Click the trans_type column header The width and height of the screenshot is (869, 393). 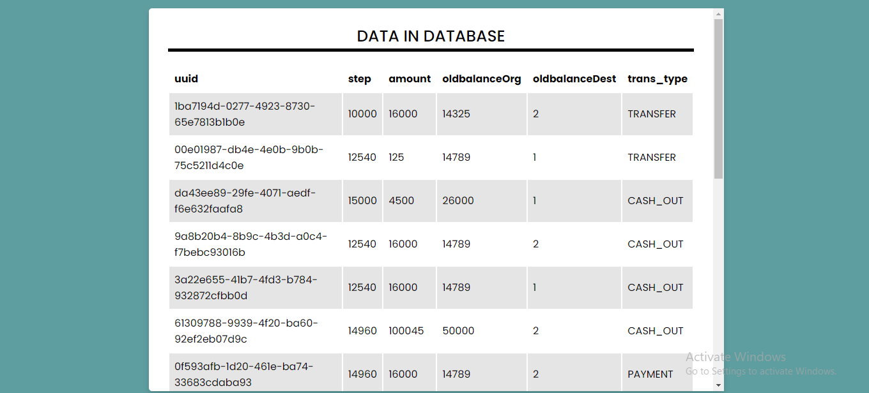658,79
